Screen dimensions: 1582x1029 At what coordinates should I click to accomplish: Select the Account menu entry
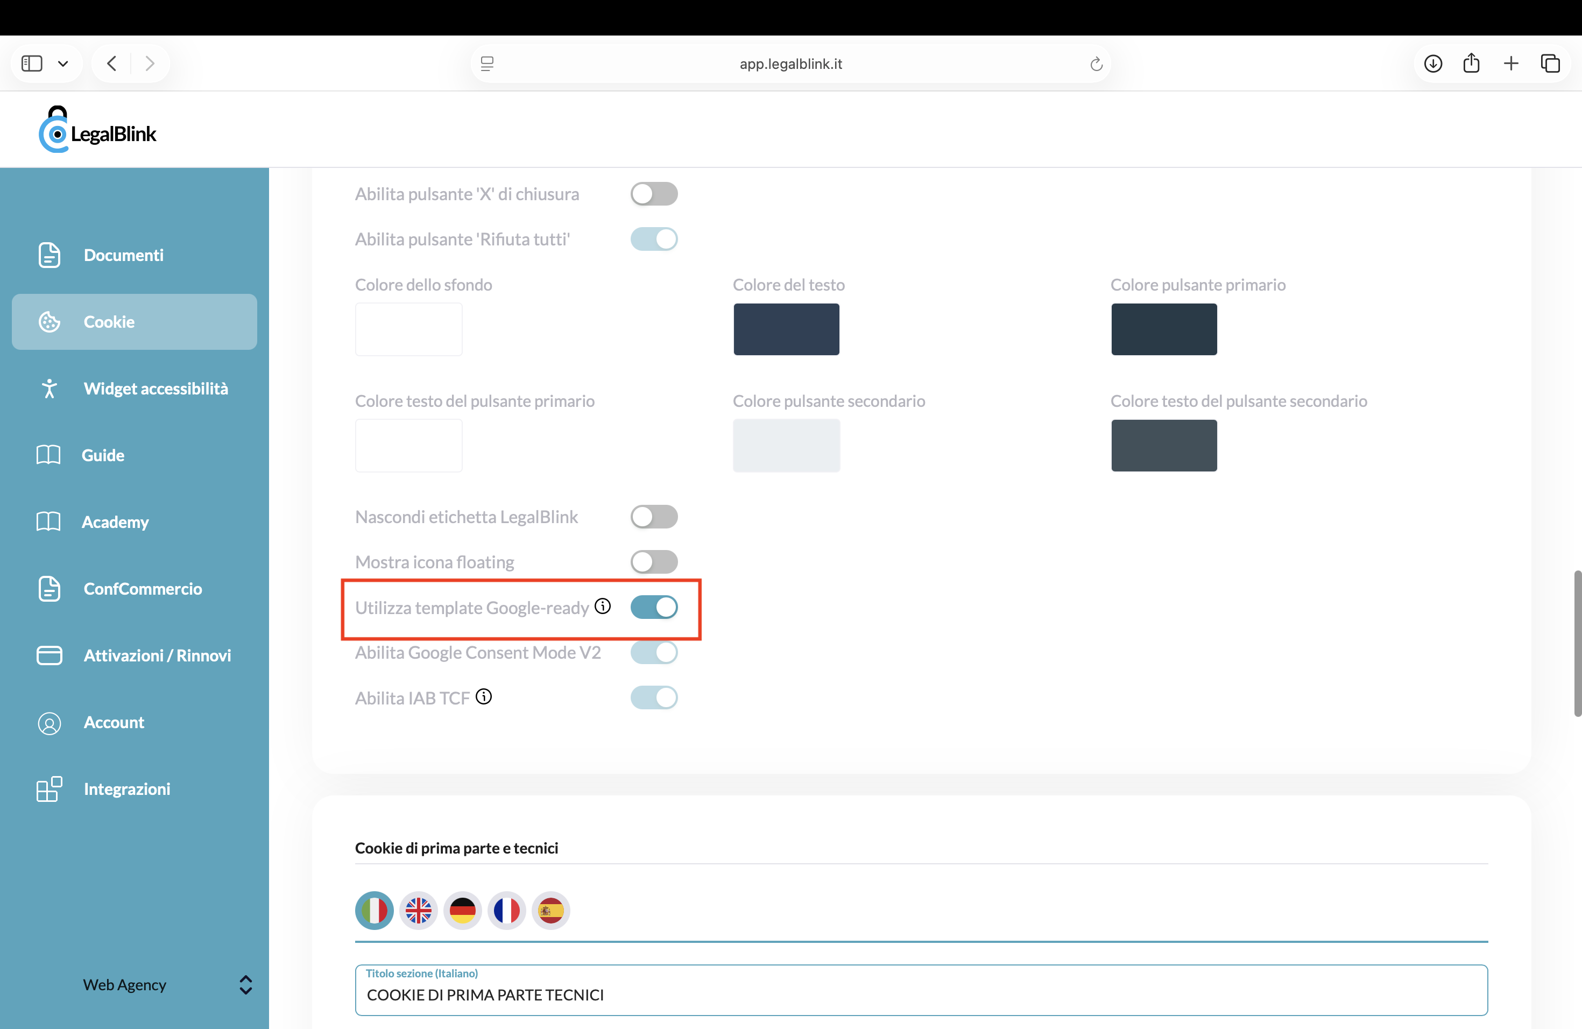point(114,723)
